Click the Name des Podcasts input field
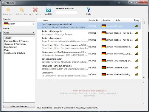 (67, 12)
